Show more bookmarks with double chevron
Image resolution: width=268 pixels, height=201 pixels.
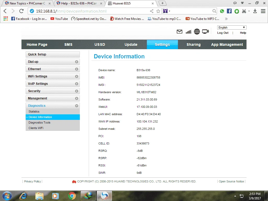click(x=226, y=19)
